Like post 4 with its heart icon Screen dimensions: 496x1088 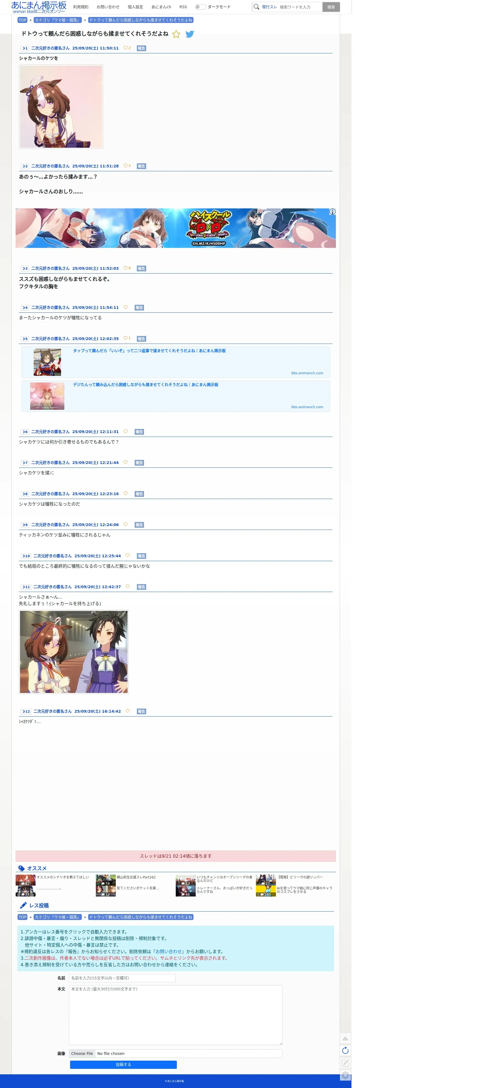125,307
